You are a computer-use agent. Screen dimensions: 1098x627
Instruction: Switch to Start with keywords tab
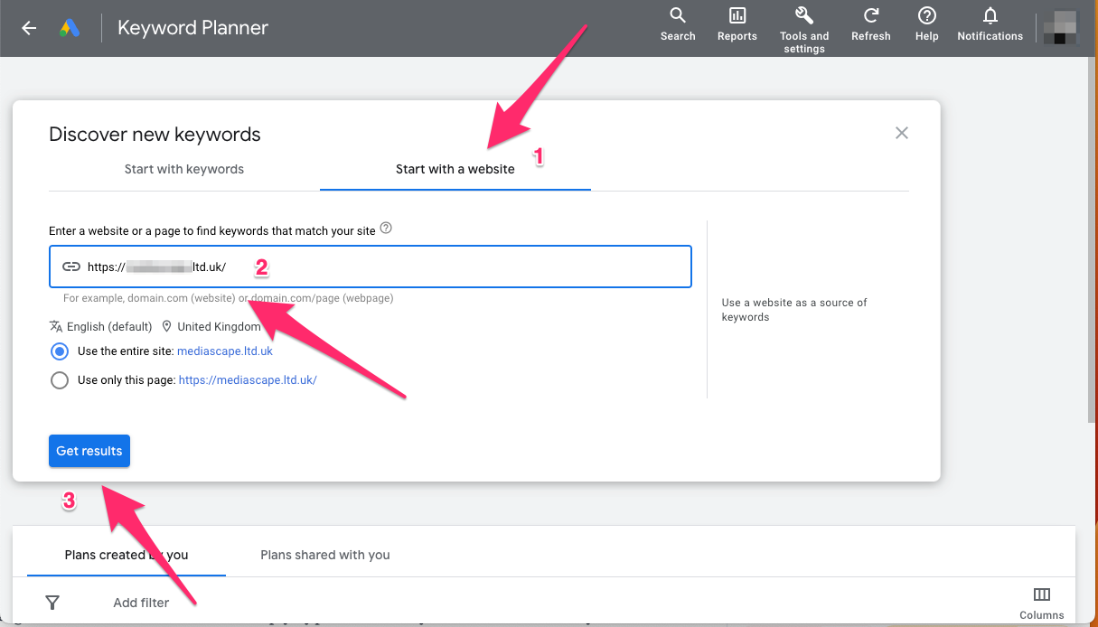point(184,169)
